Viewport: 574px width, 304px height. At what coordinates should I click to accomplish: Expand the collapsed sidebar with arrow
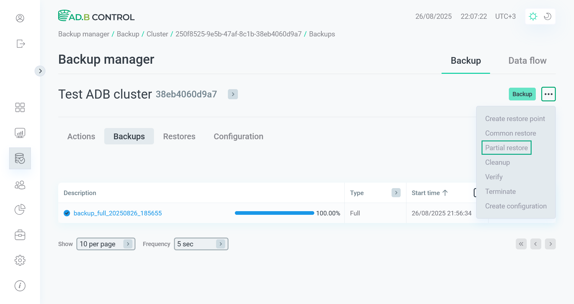point(40,71)
